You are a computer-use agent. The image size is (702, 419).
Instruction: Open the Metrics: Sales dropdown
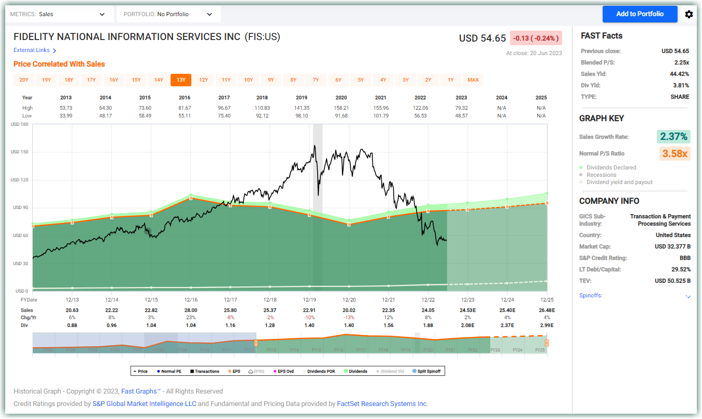[x=59, y=14]
